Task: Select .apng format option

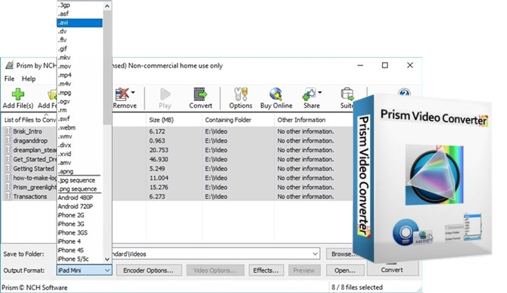Action: click(80, 171)
